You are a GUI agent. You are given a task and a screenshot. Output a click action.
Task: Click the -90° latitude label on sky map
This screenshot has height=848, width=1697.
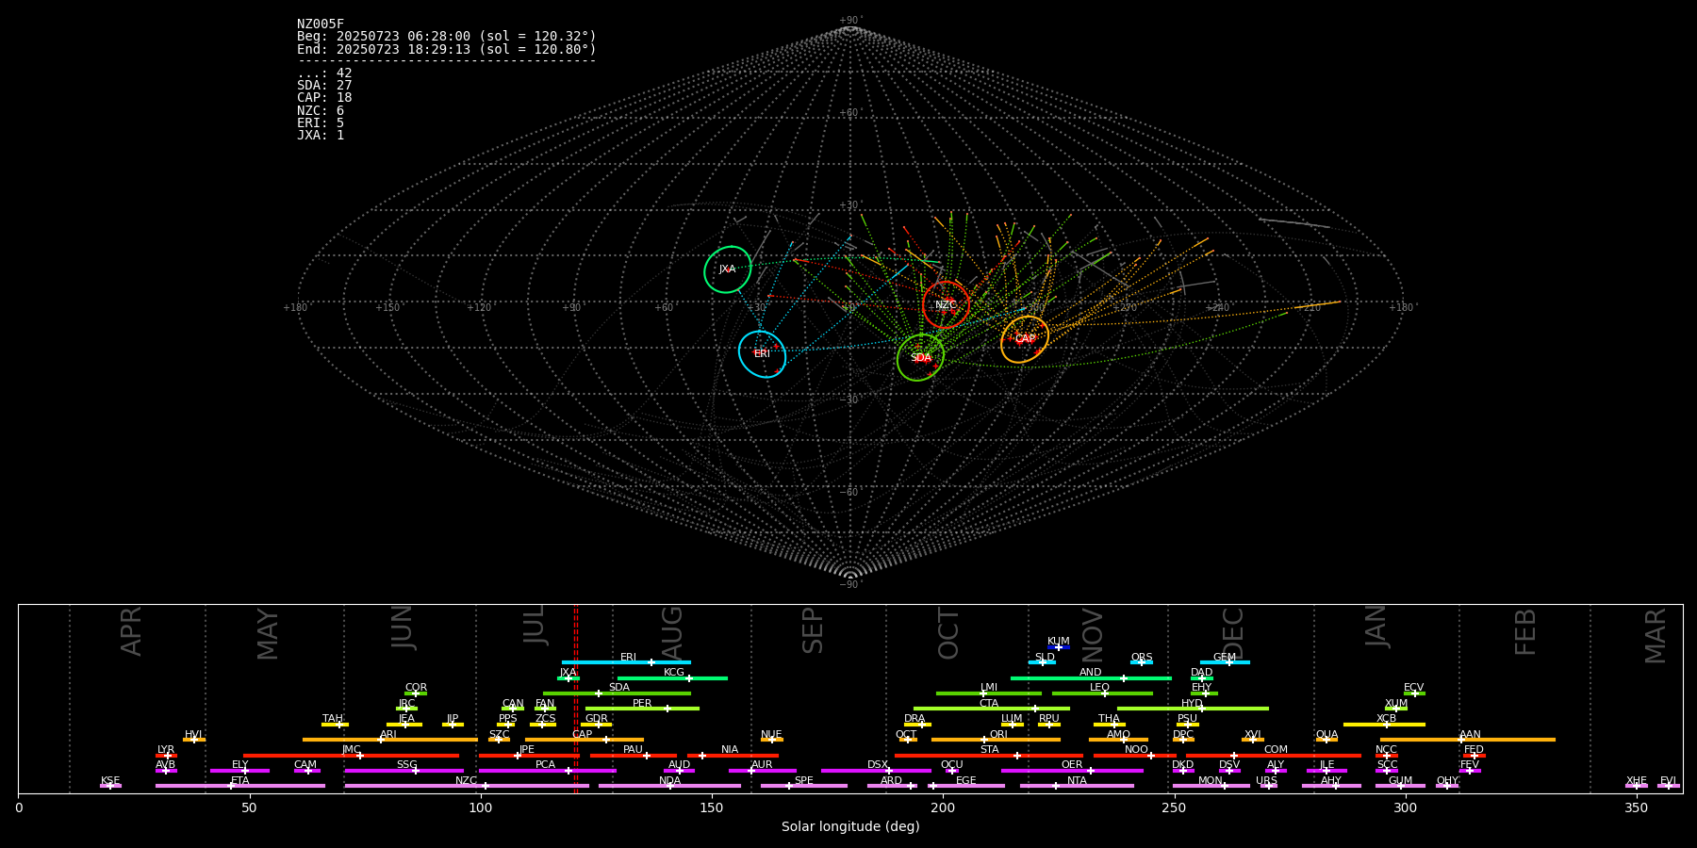pos(849,584)
